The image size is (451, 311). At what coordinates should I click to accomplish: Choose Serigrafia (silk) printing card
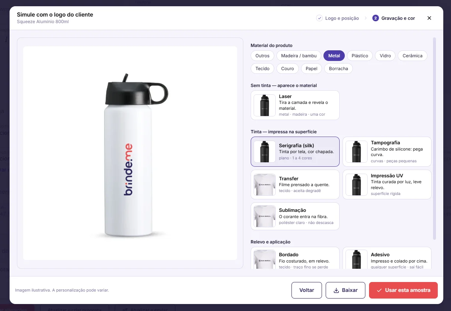(295, 152)
